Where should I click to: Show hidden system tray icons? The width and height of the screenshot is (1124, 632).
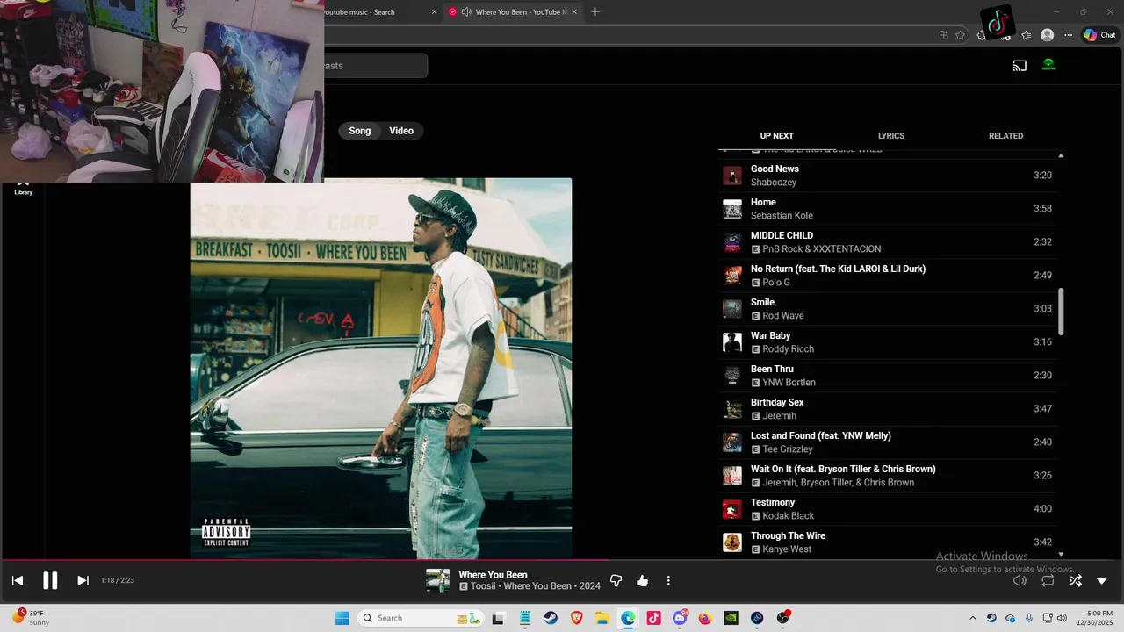pos(972,618)
